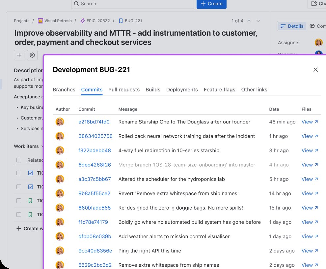Click the BUG-221 bookmark icon in breadcrumb
326x269 pixels.
coord(121,21)
